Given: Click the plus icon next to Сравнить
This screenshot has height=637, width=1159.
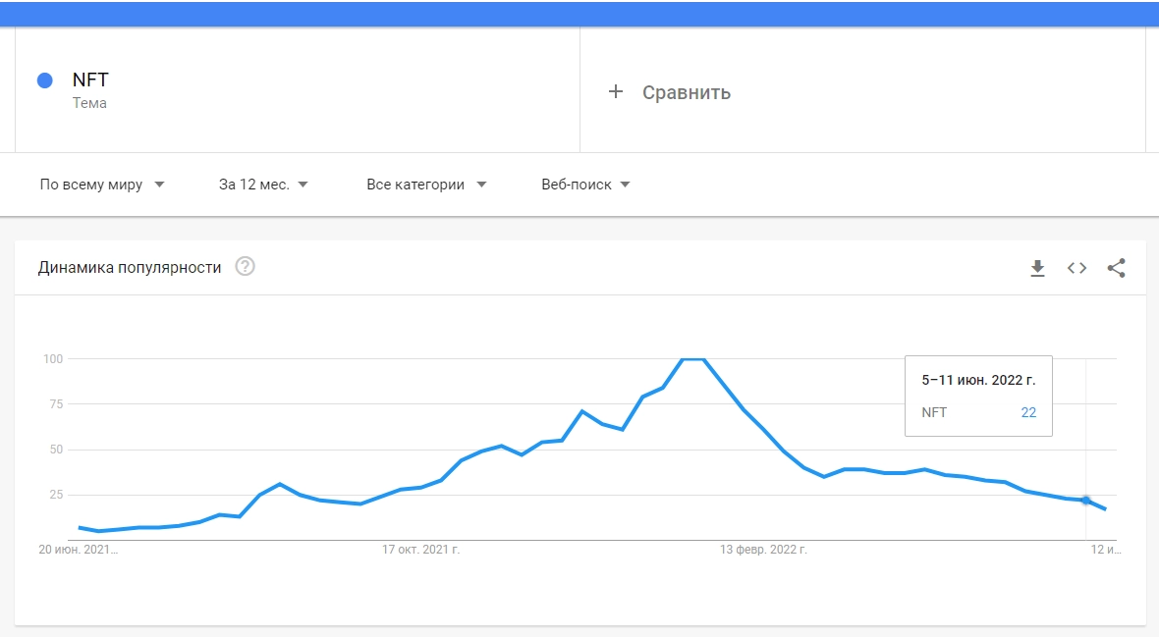Looking at the screenshot, I should pyautogui.click(x=616, y=91).
